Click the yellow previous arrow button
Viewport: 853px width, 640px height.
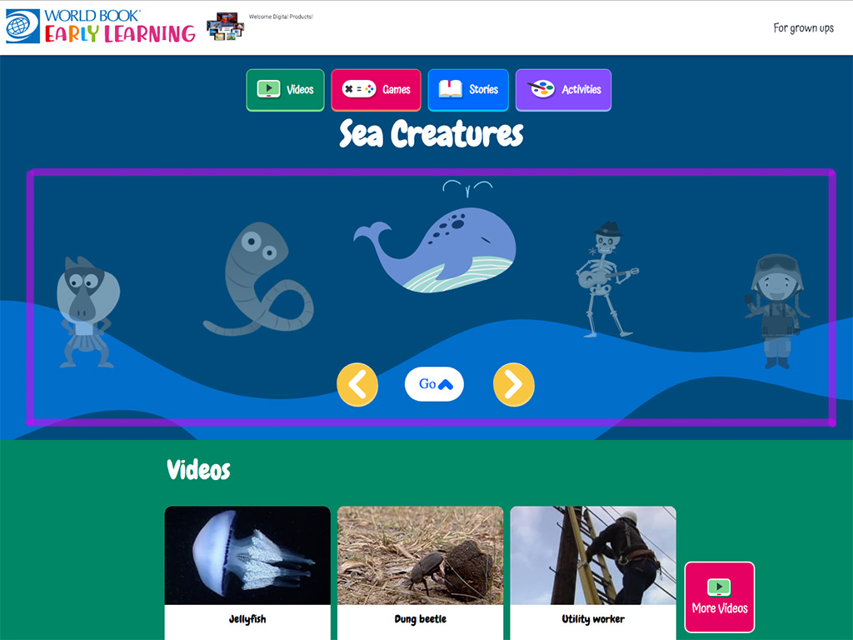pos(357,384)
